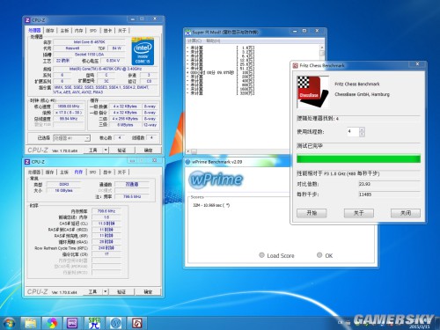This screenshot has height=330, width=440.
Task: Open the tools dropdown arrow in bottom CPU-Z
Action: click(x=106, y=291)
